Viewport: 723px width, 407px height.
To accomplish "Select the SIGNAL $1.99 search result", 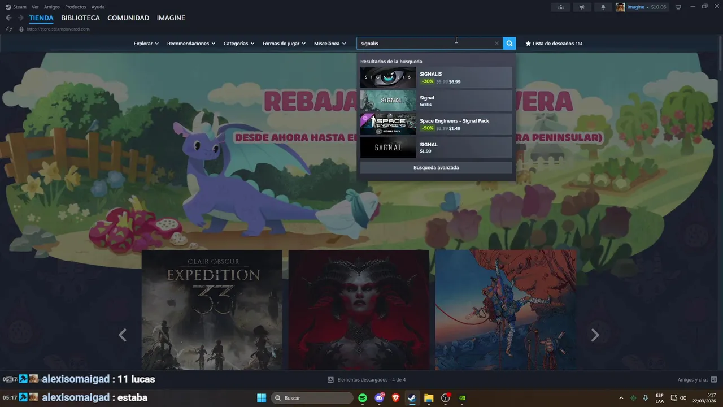I will [436, 148].
